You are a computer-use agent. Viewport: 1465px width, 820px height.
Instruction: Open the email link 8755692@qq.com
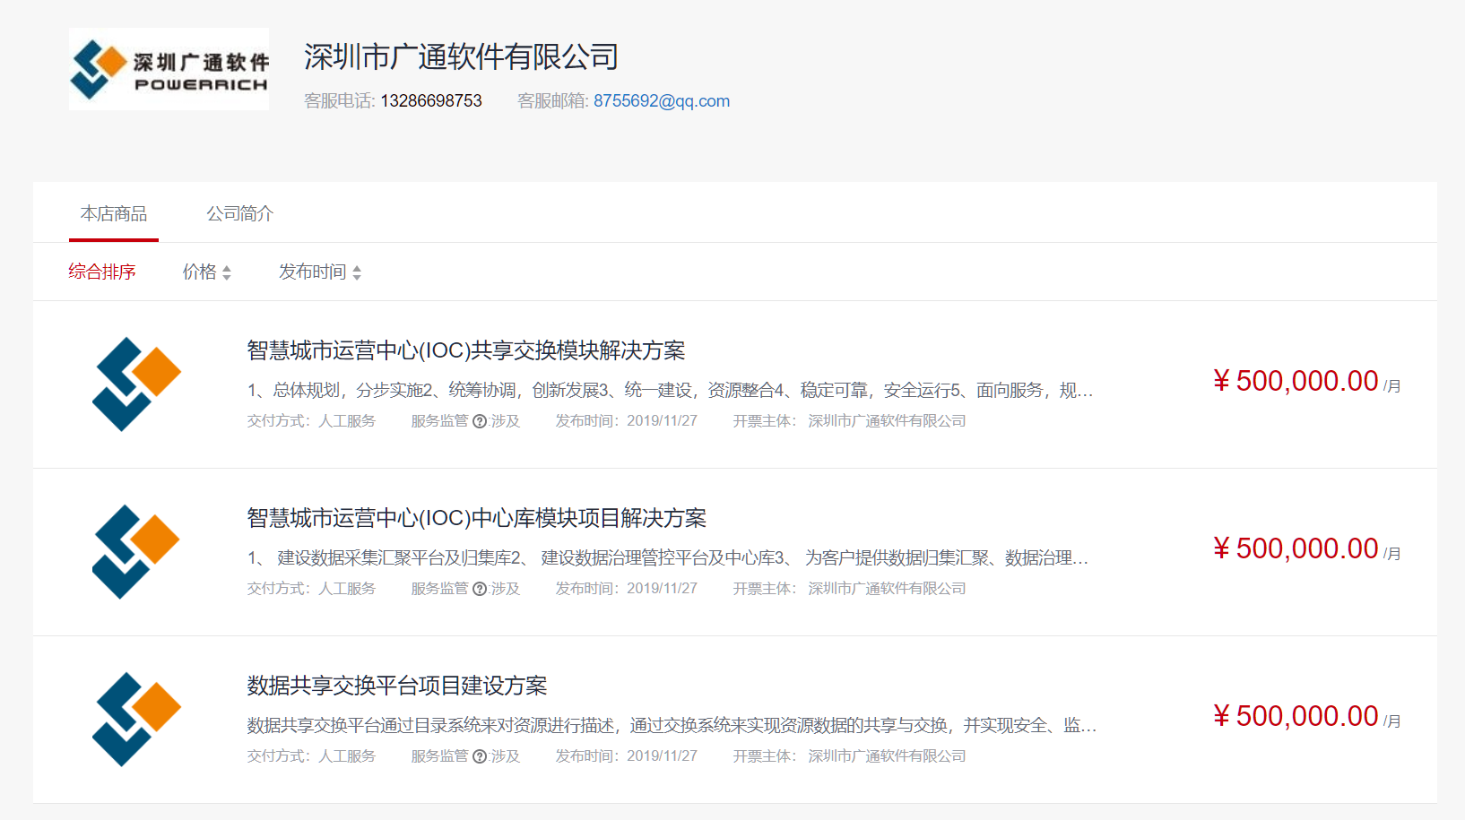pyautogui.click(x=662, y=101)
